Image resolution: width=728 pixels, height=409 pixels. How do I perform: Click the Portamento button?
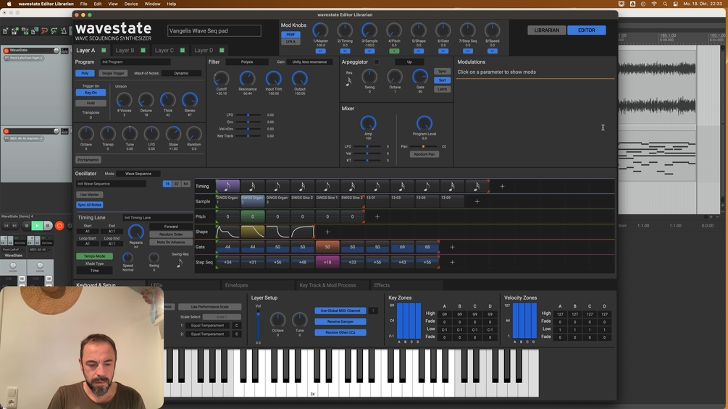pos(88,160)
